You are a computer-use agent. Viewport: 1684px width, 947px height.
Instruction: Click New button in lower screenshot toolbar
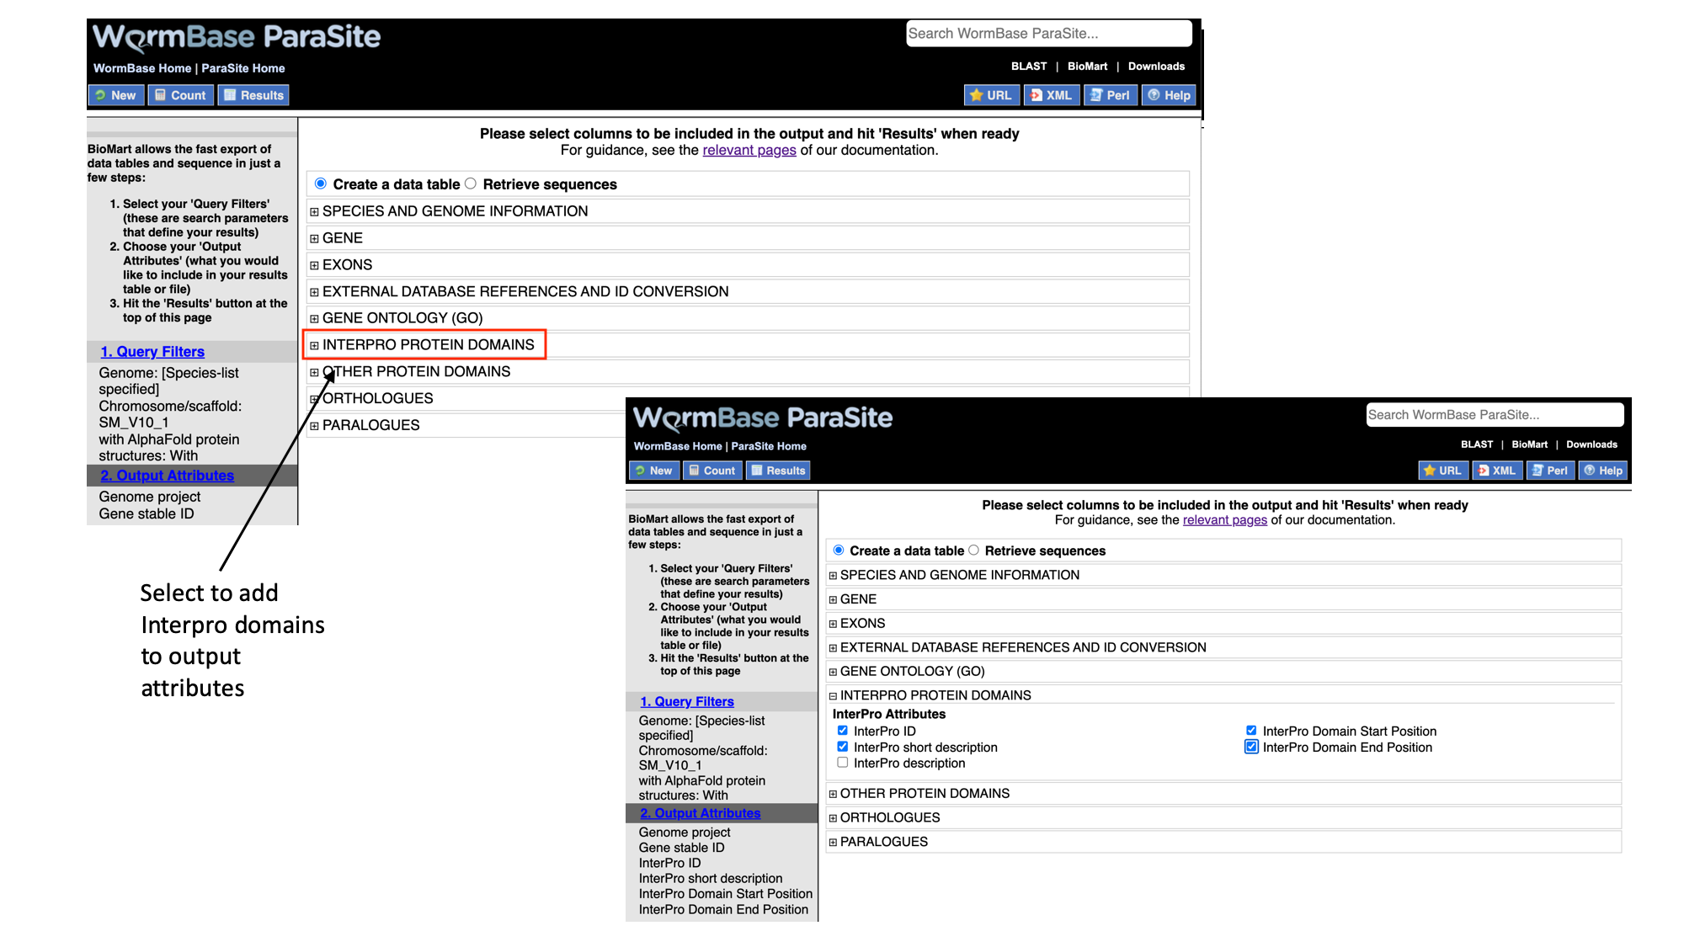[654, 471]
